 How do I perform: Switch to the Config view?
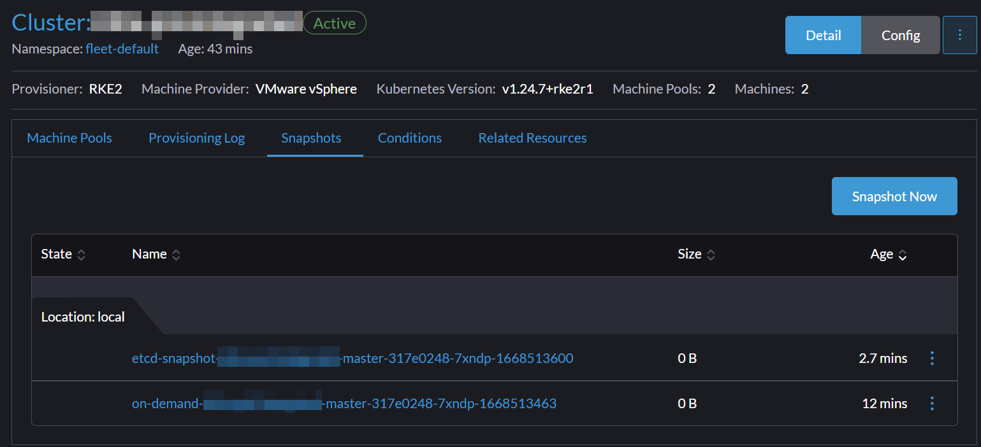click(x=901, y=35)
